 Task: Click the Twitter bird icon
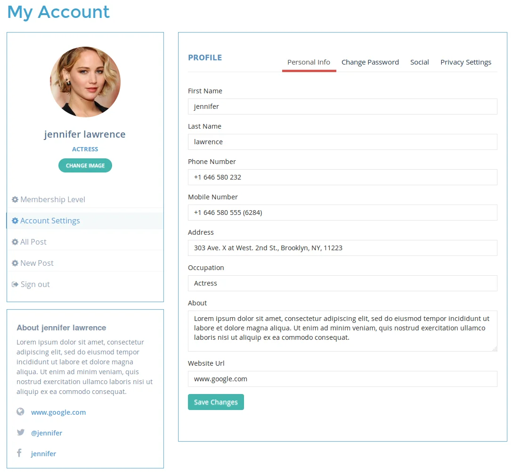(x=20, y=432)
